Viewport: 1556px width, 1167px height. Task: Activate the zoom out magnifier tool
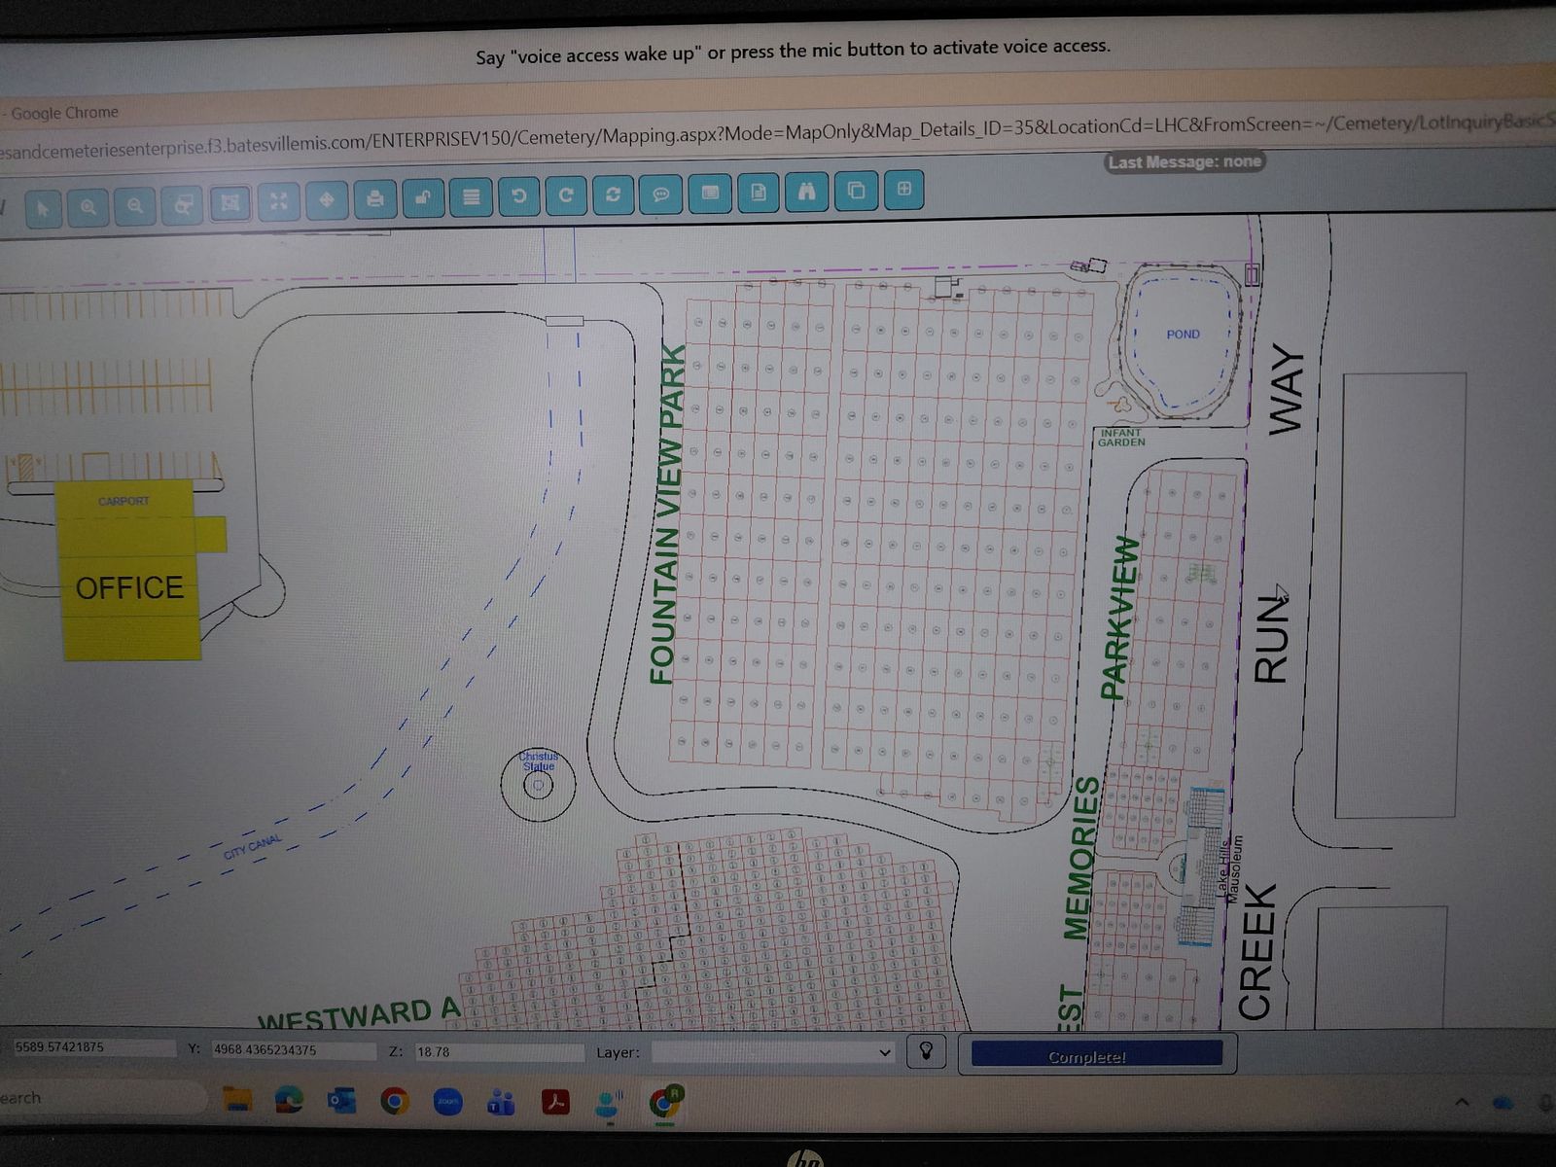pos(135,205)
